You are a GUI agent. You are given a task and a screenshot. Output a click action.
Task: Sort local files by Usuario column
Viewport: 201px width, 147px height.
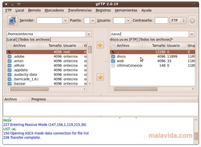73,46
